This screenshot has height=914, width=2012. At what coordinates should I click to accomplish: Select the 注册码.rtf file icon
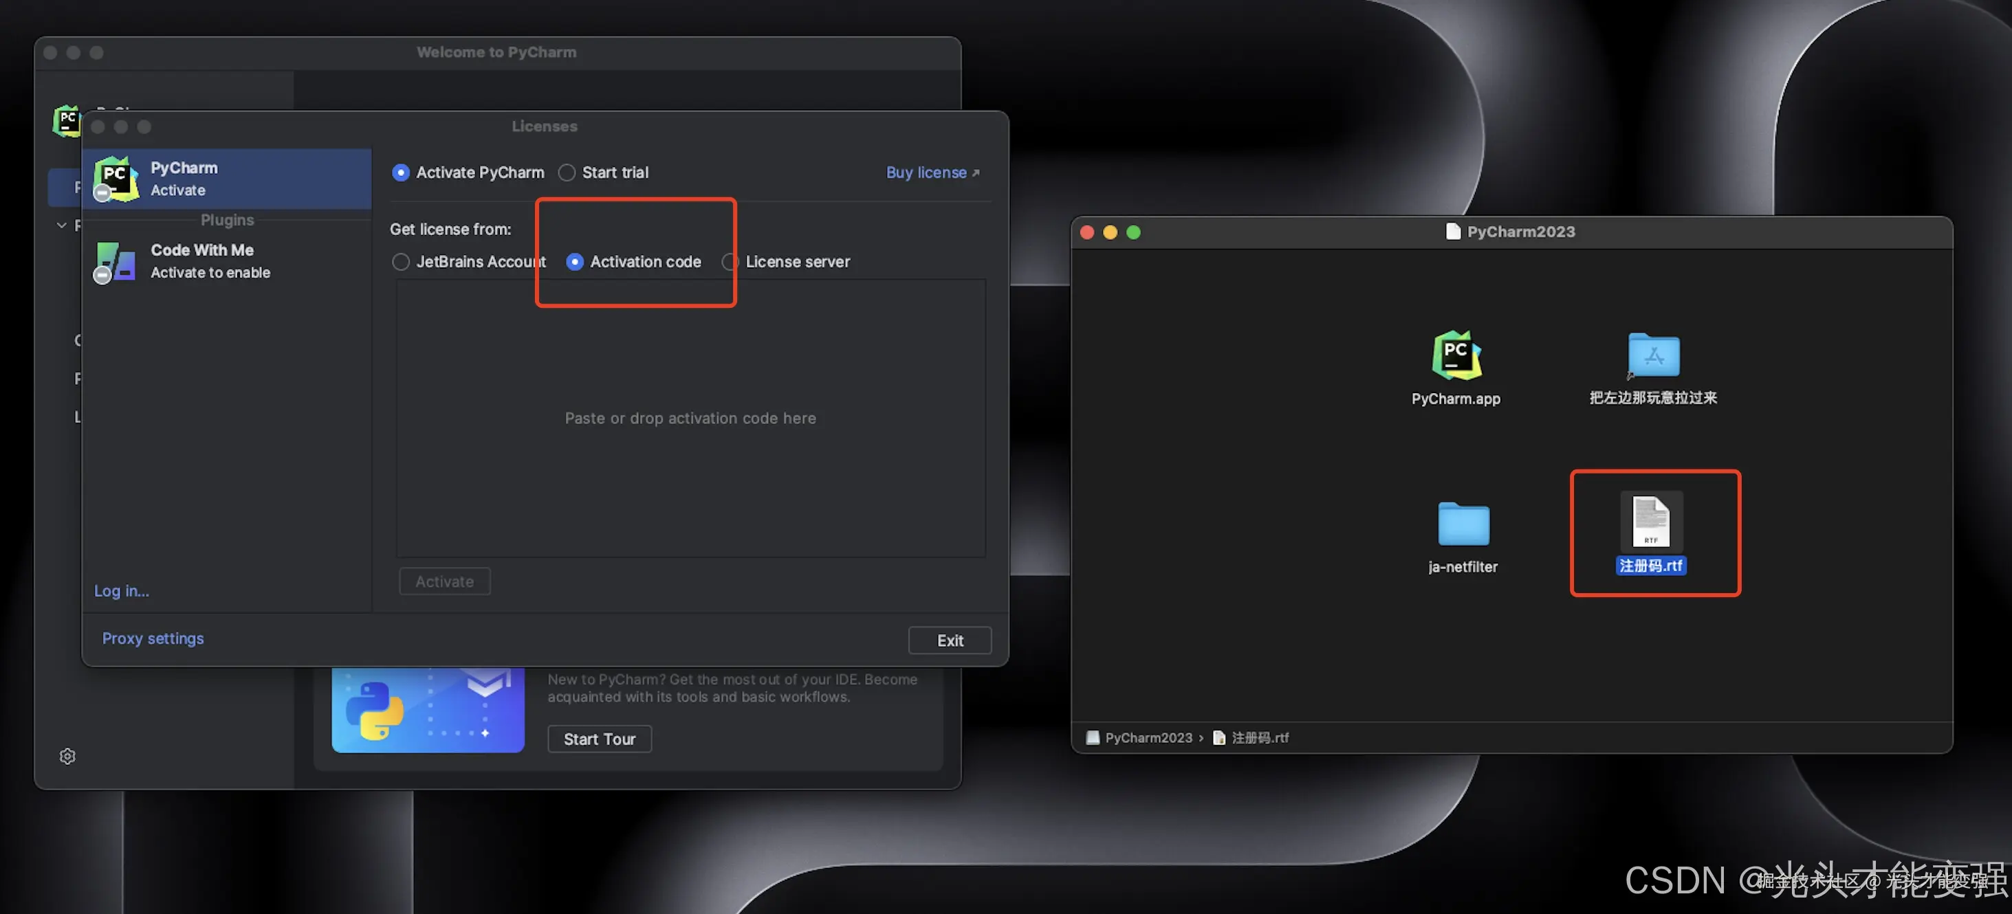[x=1650, y=522]
